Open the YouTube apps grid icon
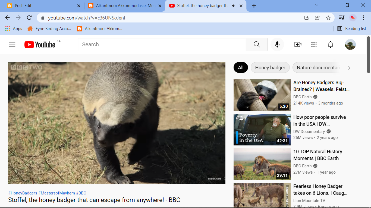Screen dimensions: 371x208 314,44
